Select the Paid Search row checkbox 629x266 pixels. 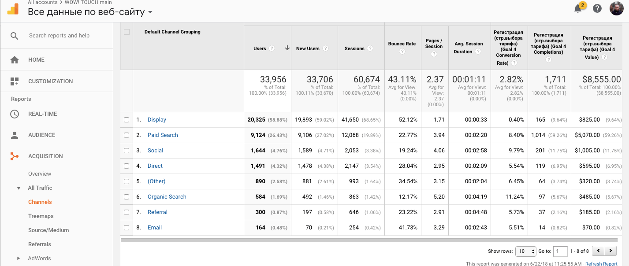point(127,135)
